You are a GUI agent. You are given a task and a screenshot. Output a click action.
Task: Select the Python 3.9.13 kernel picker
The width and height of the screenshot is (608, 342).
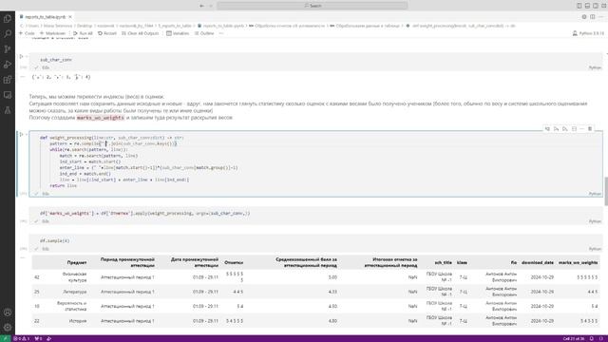pyautogui.click(x=588, y=33)
